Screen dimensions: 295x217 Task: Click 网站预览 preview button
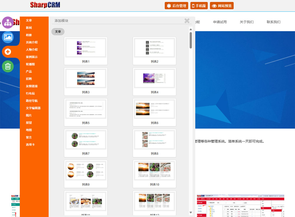coord(222,6)
